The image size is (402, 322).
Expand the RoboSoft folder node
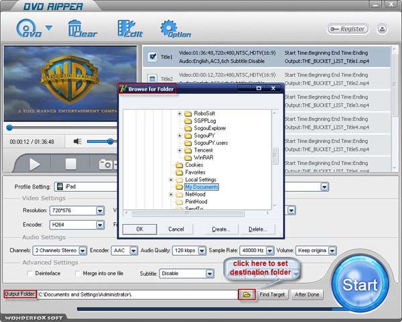(180, 113)
